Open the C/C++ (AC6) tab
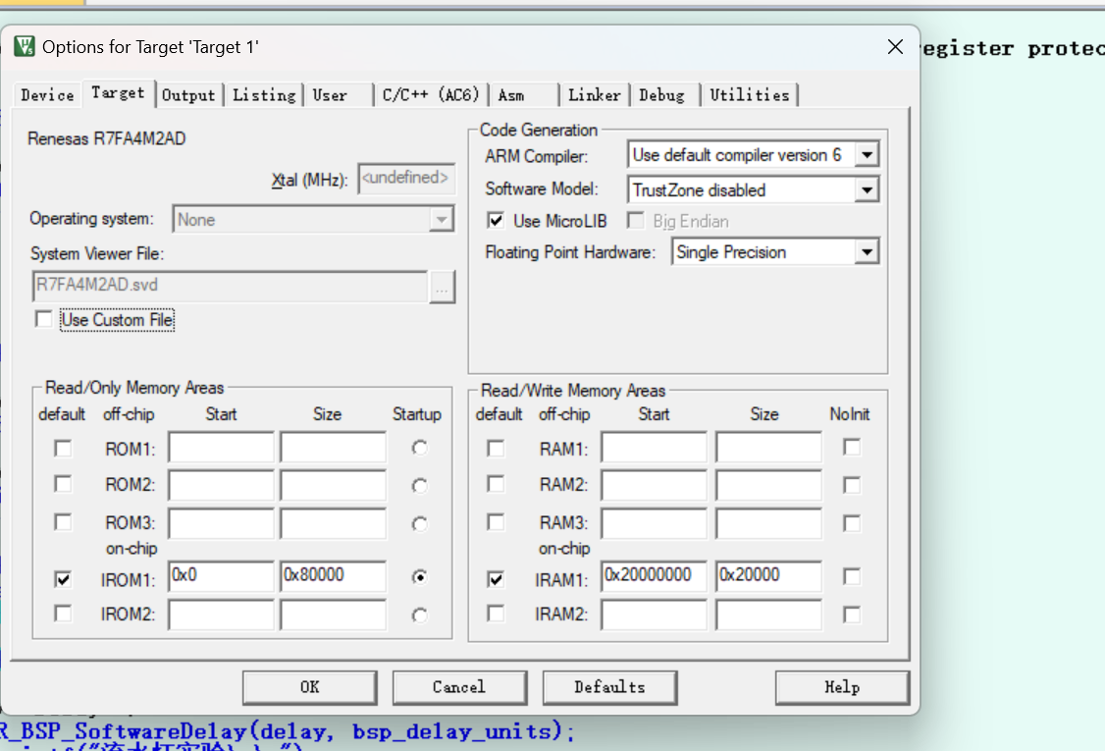The image size is (1105, 751). [431, 95]
